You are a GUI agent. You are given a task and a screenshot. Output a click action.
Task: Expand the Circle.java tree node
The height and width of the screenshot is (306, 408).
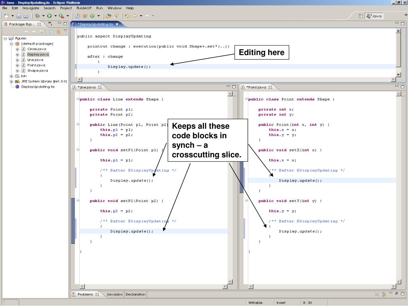(x=17, y=49)
